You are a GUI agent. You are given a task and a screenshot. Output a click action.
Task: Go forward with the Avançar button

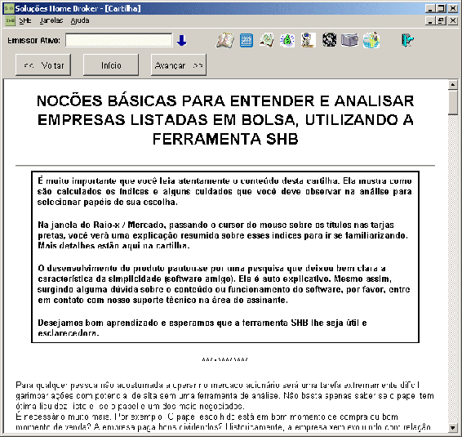pyautogui.click(x=179, y=65)
